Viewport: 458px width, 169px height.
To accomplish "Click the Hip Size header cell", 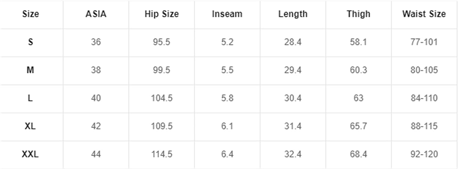I will tap(162, 14).
